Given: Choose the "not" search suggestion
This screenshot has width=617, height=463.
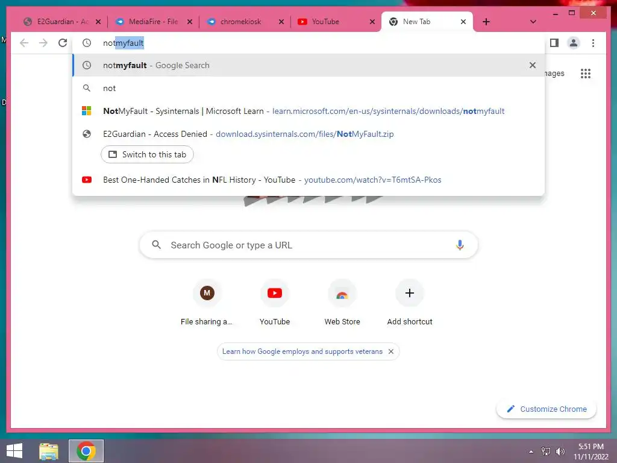Looking at the screenshot, I should pyautogui.click(x=308, y=88).
